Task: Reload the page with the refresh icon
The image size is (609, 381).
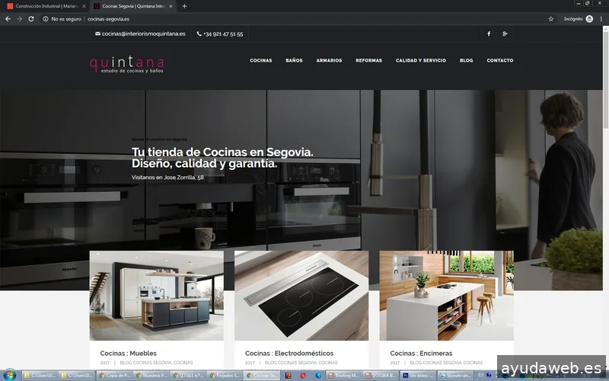Action: coord(31,18)
